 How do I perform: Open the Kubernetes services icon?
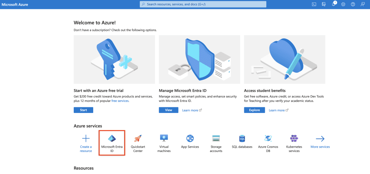pos(294,138)
